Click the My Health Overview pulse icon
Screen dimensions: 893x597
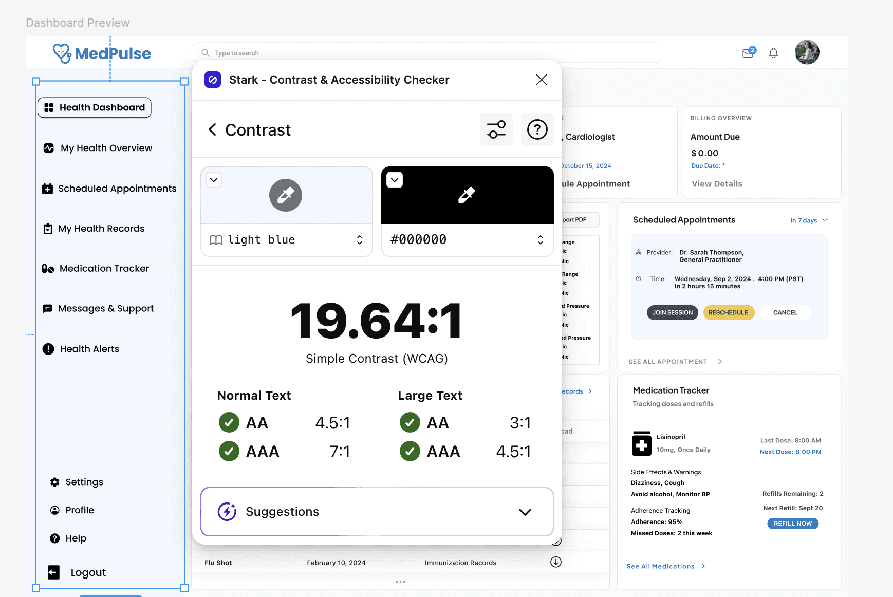coord(49,148)
